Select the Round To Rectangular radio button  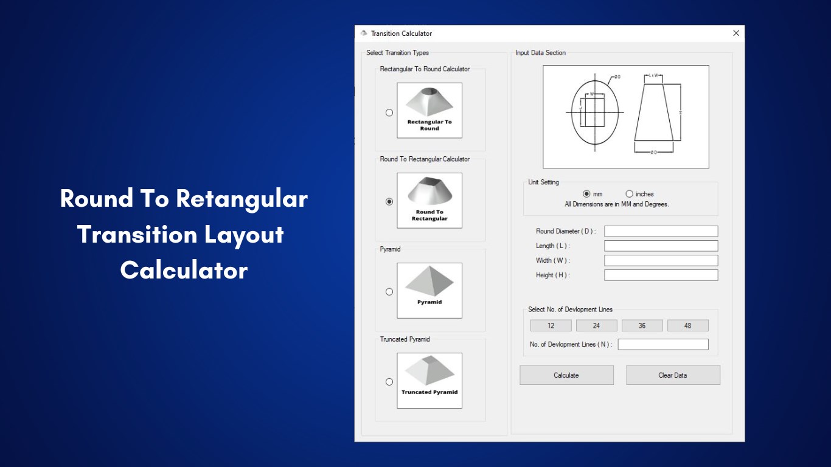(389, 202)
